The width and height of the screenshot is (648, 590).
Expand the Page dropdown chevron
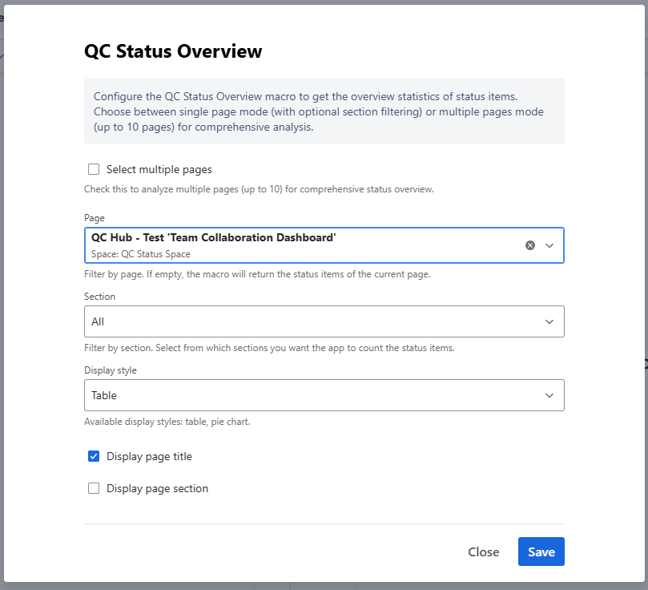click(x=549, y=245)
